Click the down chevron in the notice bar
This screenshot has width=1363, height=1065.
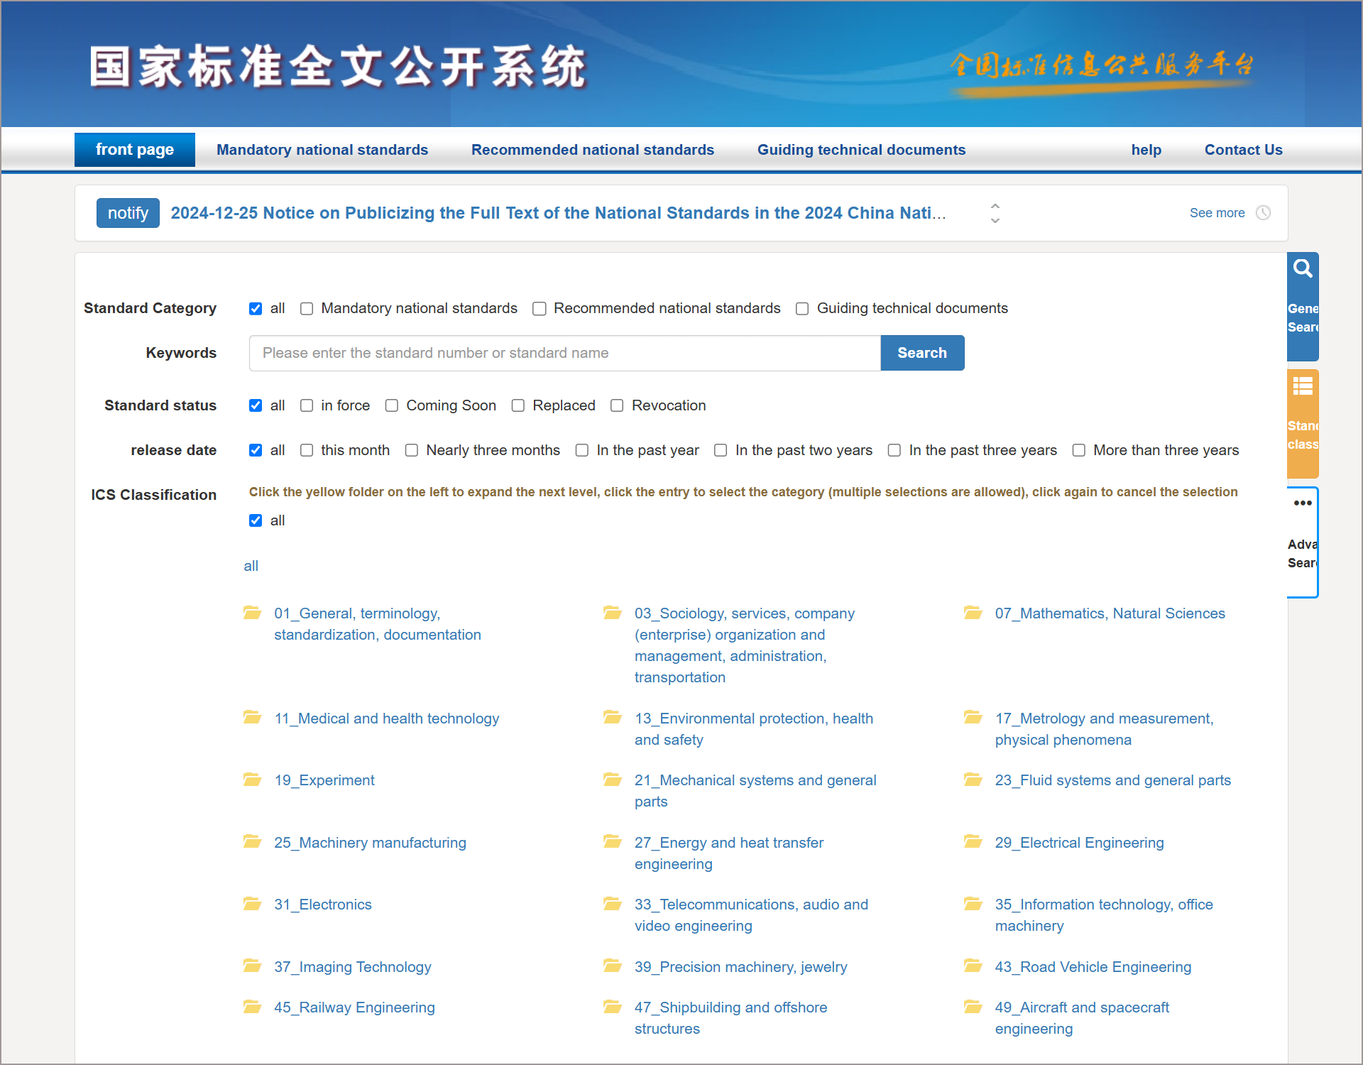tap(995, 221)
